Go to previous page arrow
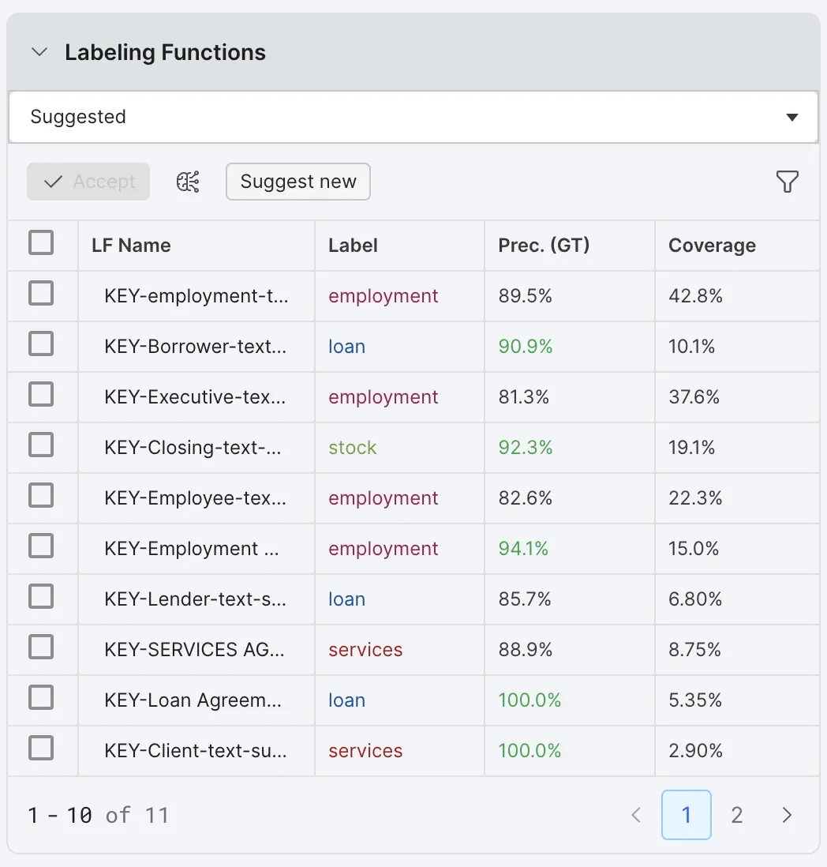 pos(636,815)
